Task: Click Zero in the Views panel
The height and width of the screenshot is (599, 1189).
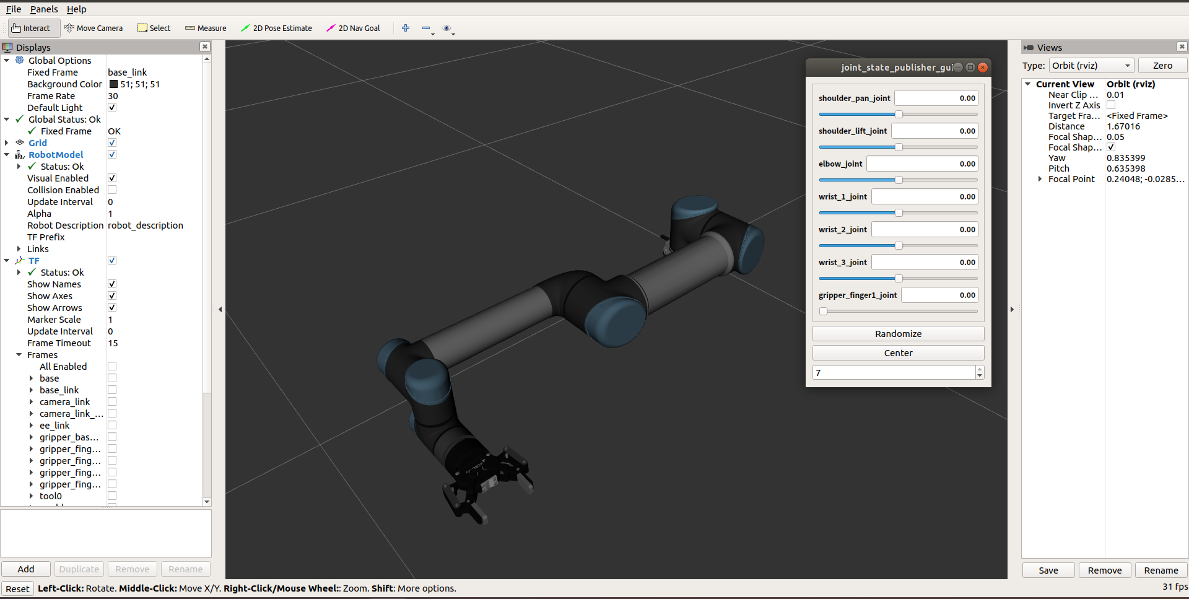Action: pyautogui.click(x=1162, y=65)
